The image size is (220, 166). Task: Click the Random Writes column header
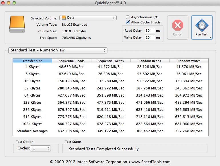(189, 61)
